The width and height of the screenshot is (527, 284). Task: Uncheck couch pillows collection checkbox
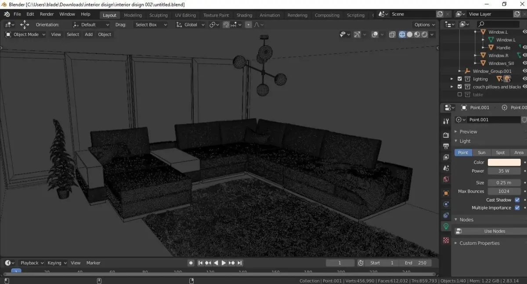coord(460,87)
